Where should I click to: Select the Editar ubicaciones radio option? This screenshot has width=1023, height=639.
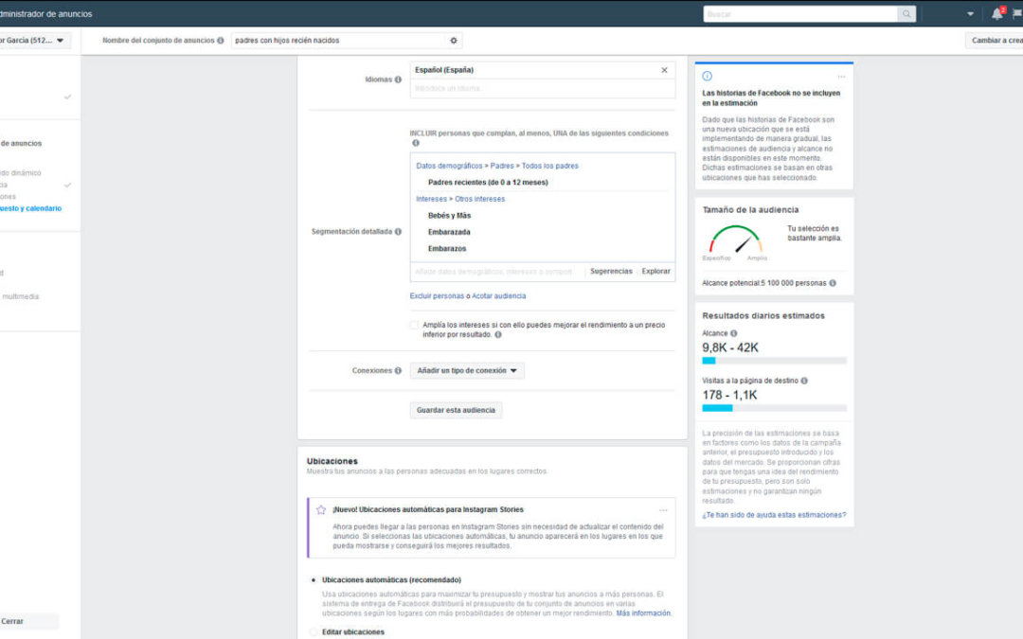[314, 631]
